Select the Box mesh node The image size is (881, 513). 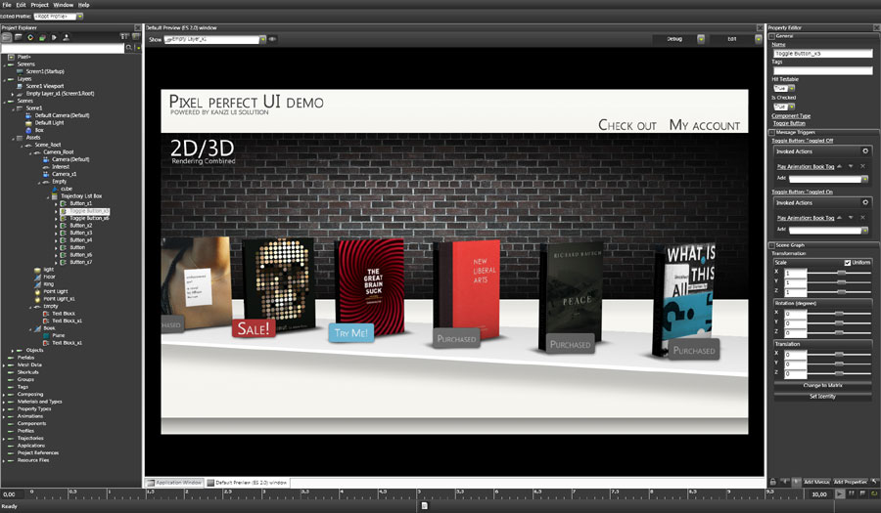point(39,130)
